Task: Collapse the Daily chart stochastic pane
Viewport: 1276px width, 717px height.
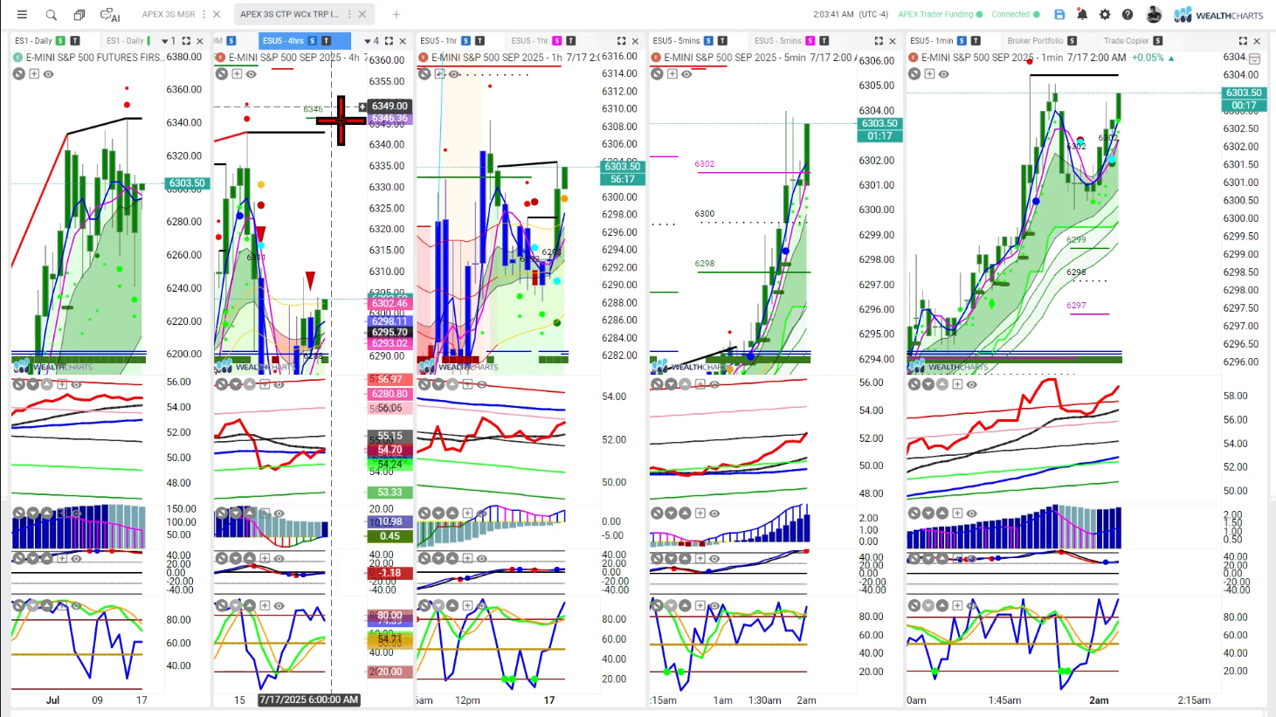Action: click(x=19, y=604)
